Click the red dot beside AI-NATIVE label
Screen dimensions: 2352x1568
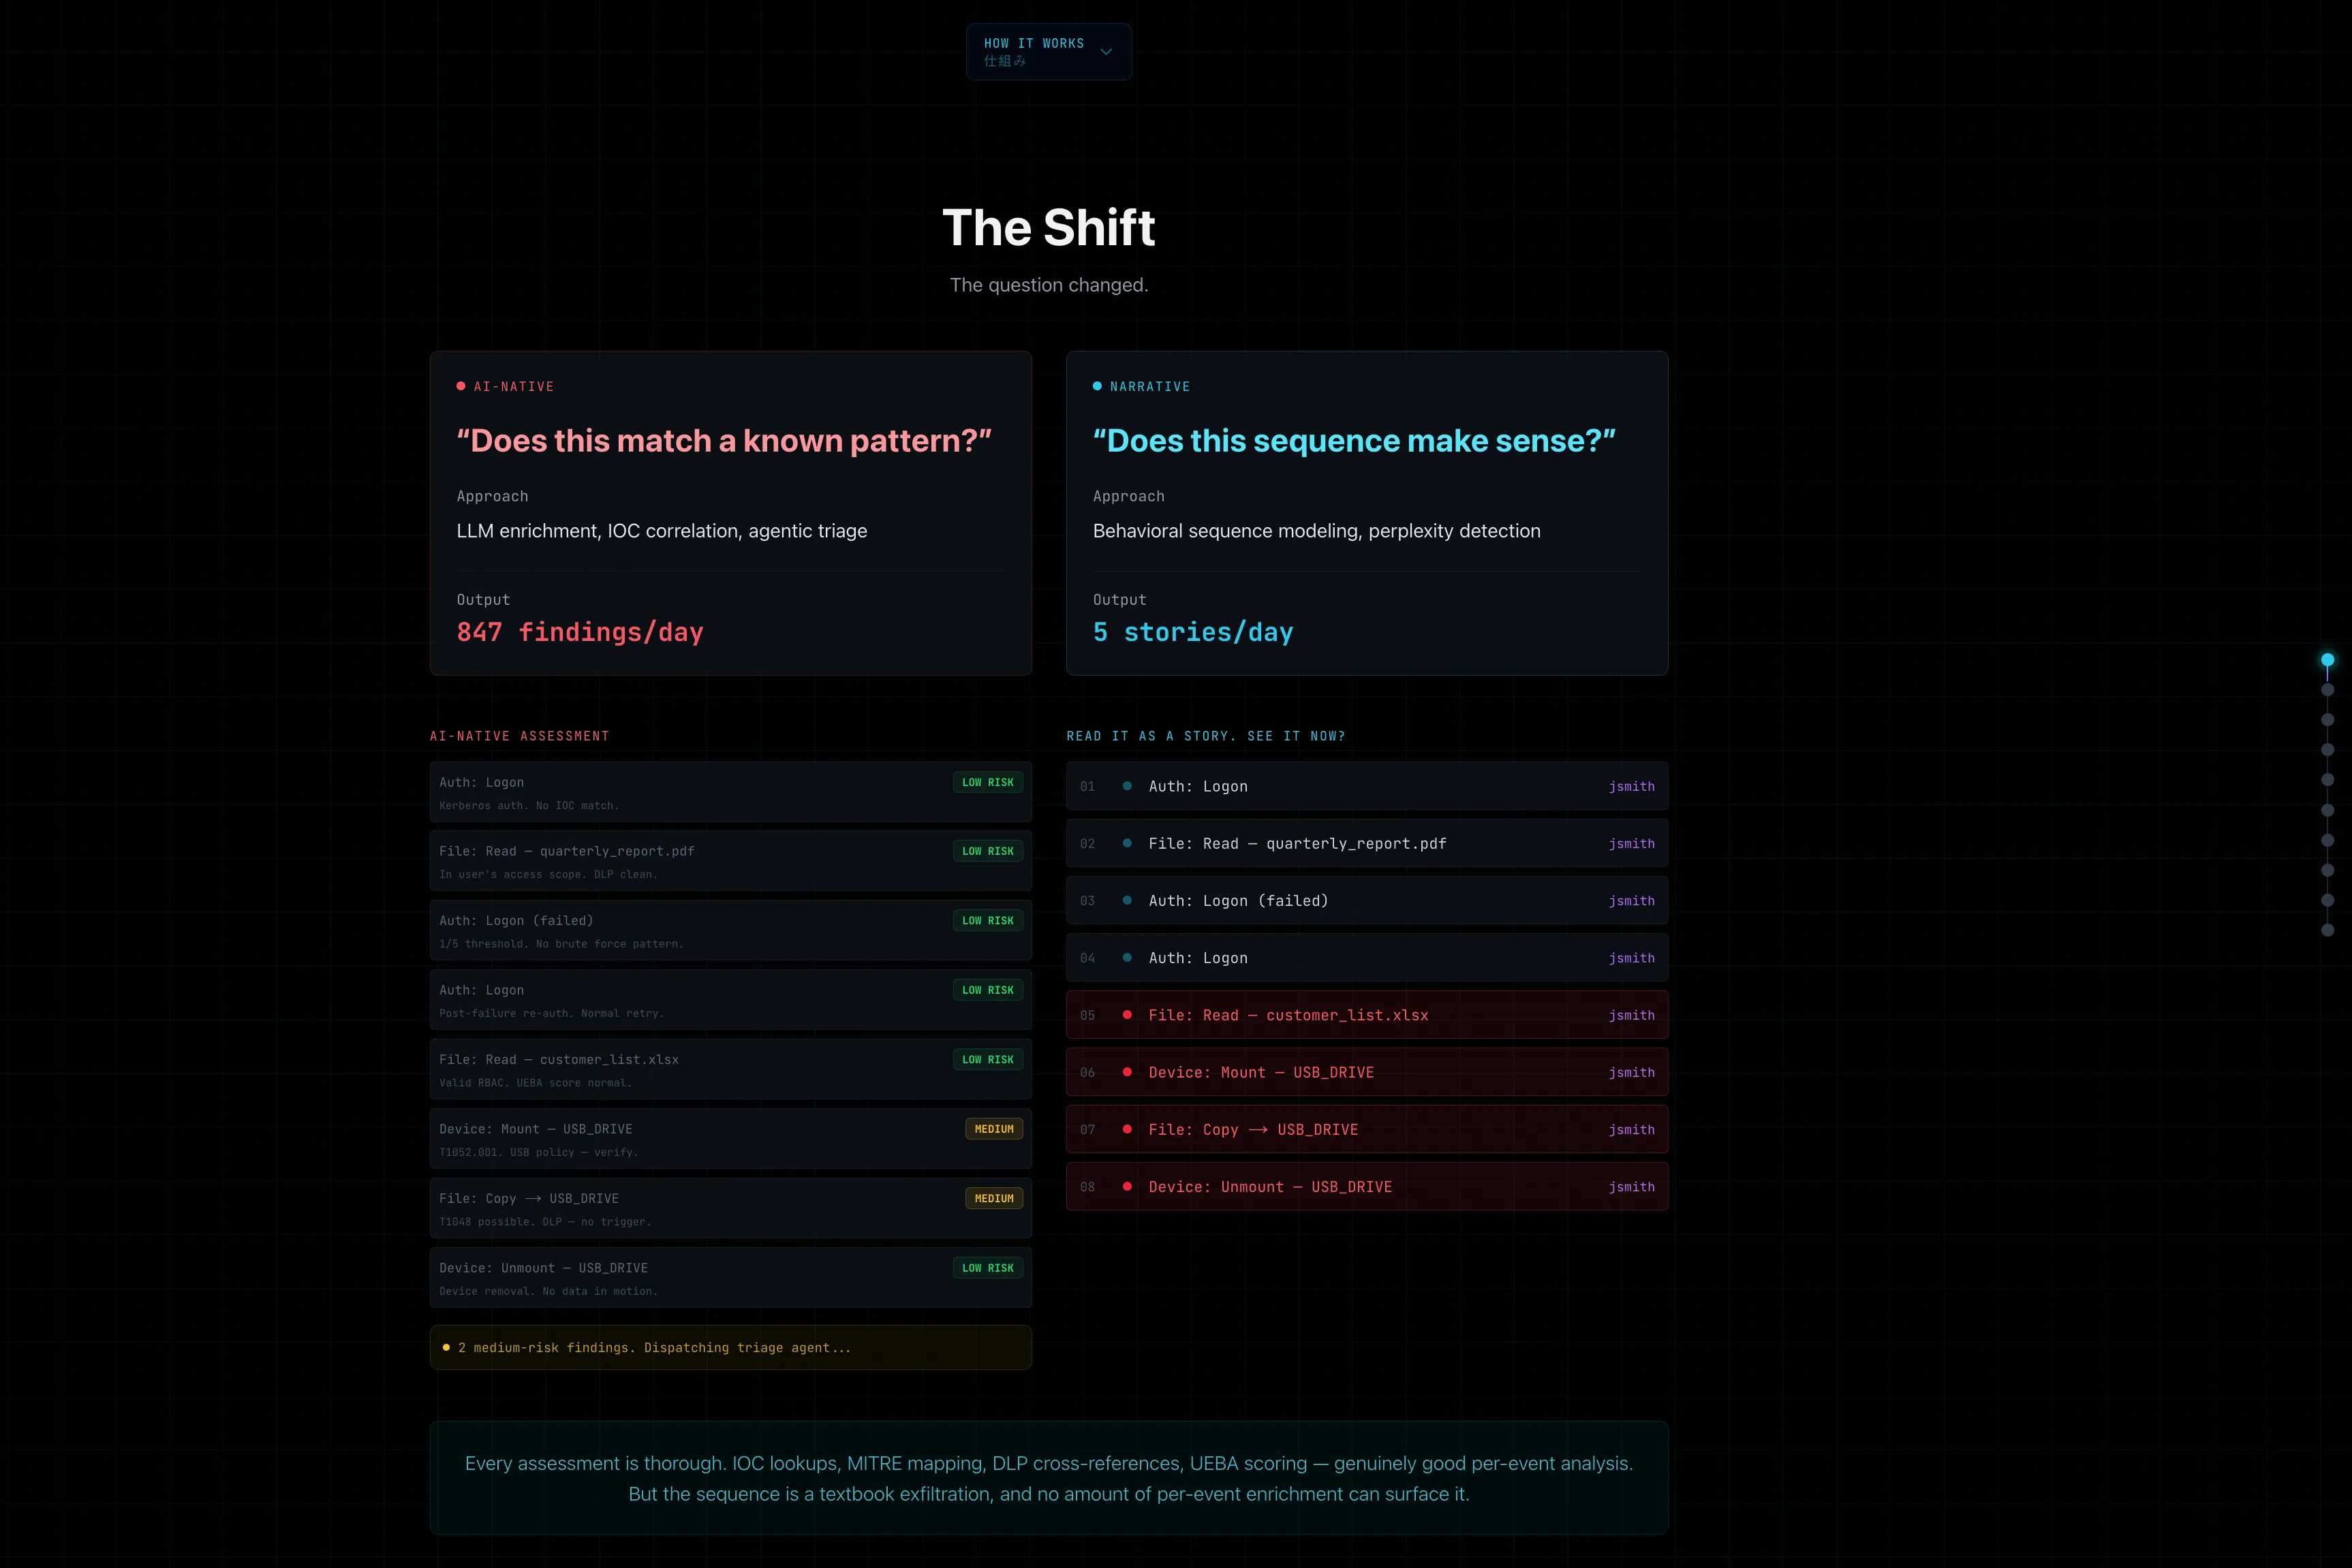(x=461, y=386)
